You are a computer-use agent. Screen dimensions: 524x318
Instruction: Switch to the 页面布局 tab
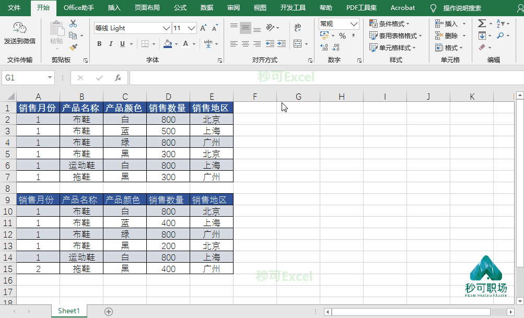[x=147, y=8]
